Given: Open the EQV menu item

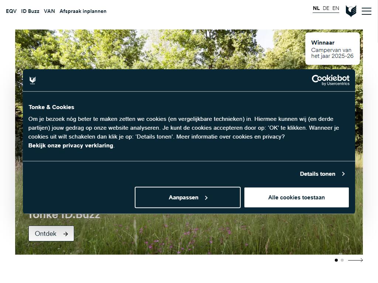Looking at the screenshot, I should coord(11,11).
